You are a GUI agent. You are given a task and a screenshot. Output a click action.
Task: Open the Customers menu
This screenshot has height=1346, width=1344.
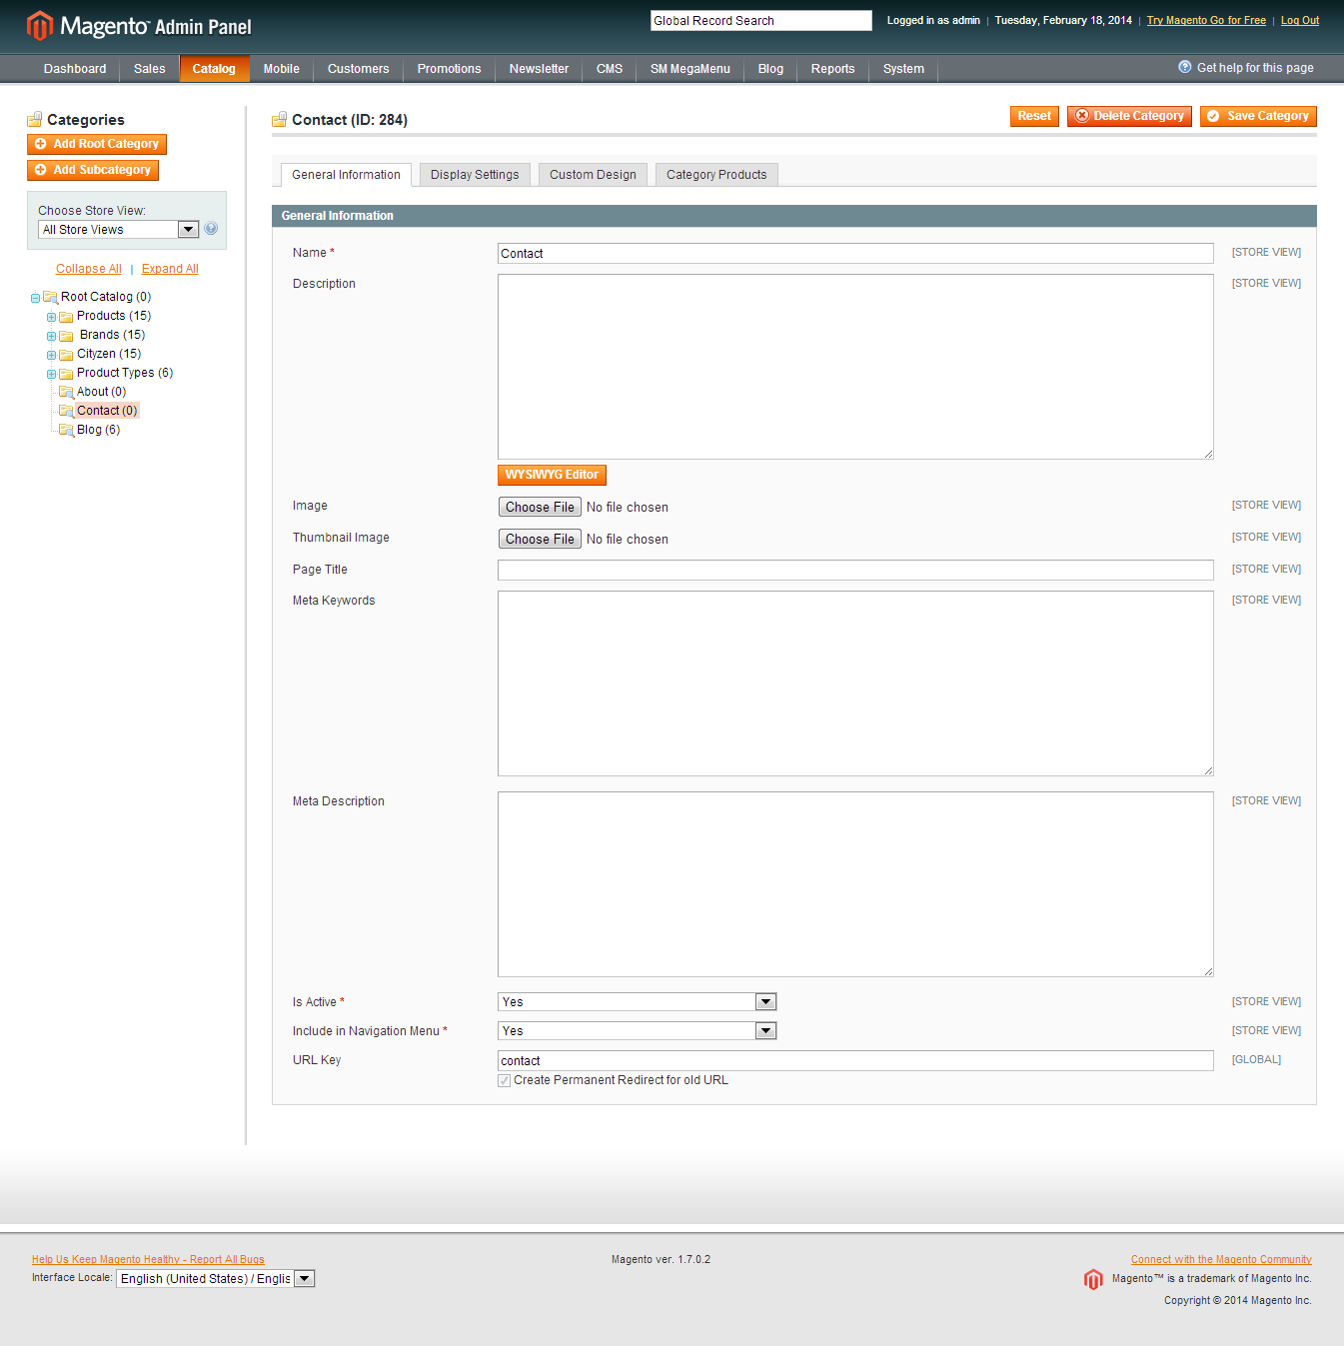(358, 69)
